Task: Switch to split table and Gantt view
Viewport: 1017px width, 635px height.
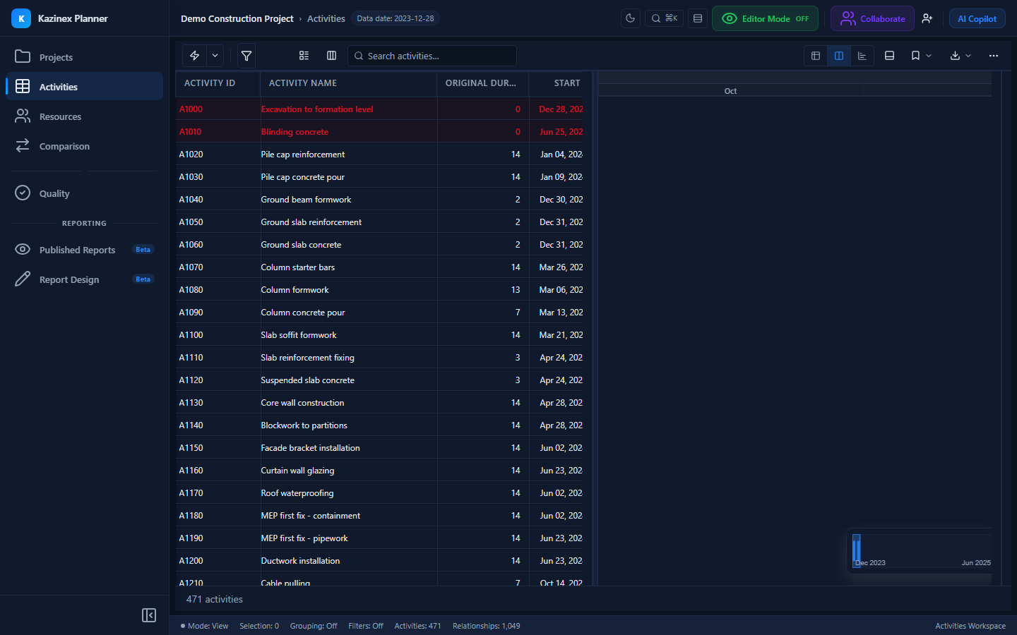Action: 839,56
